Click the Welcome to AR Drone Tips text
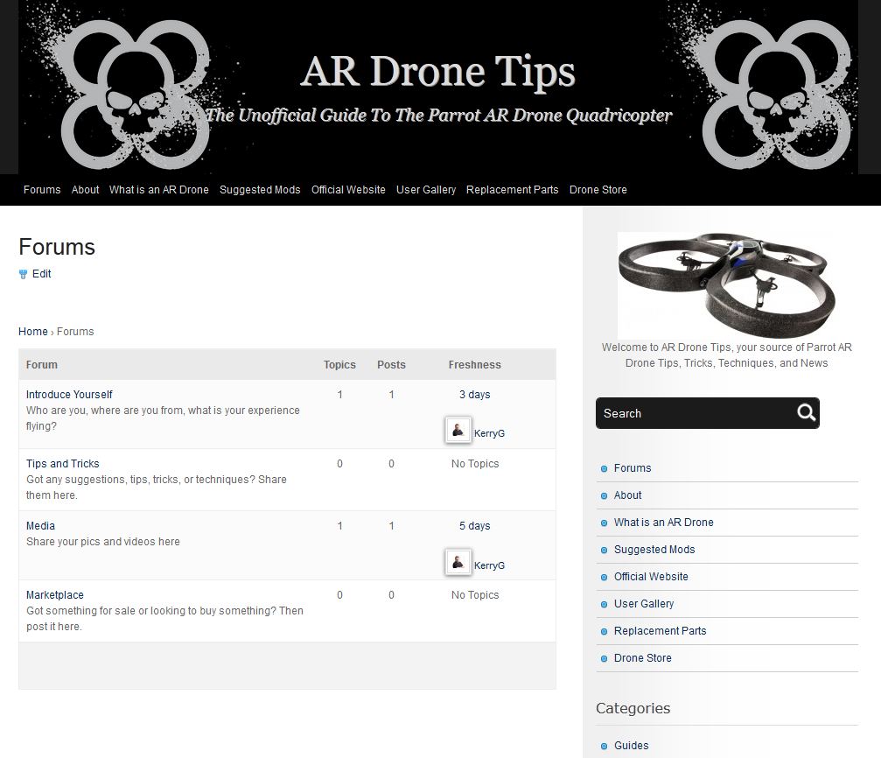This screenshot has width=881, height=758. [726, 354]
